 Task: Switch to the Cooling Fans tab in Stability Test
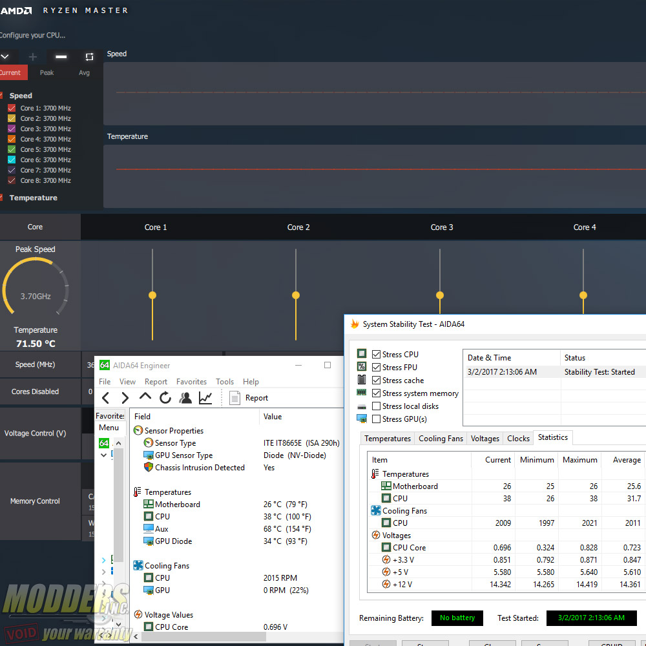pos(441,439)
